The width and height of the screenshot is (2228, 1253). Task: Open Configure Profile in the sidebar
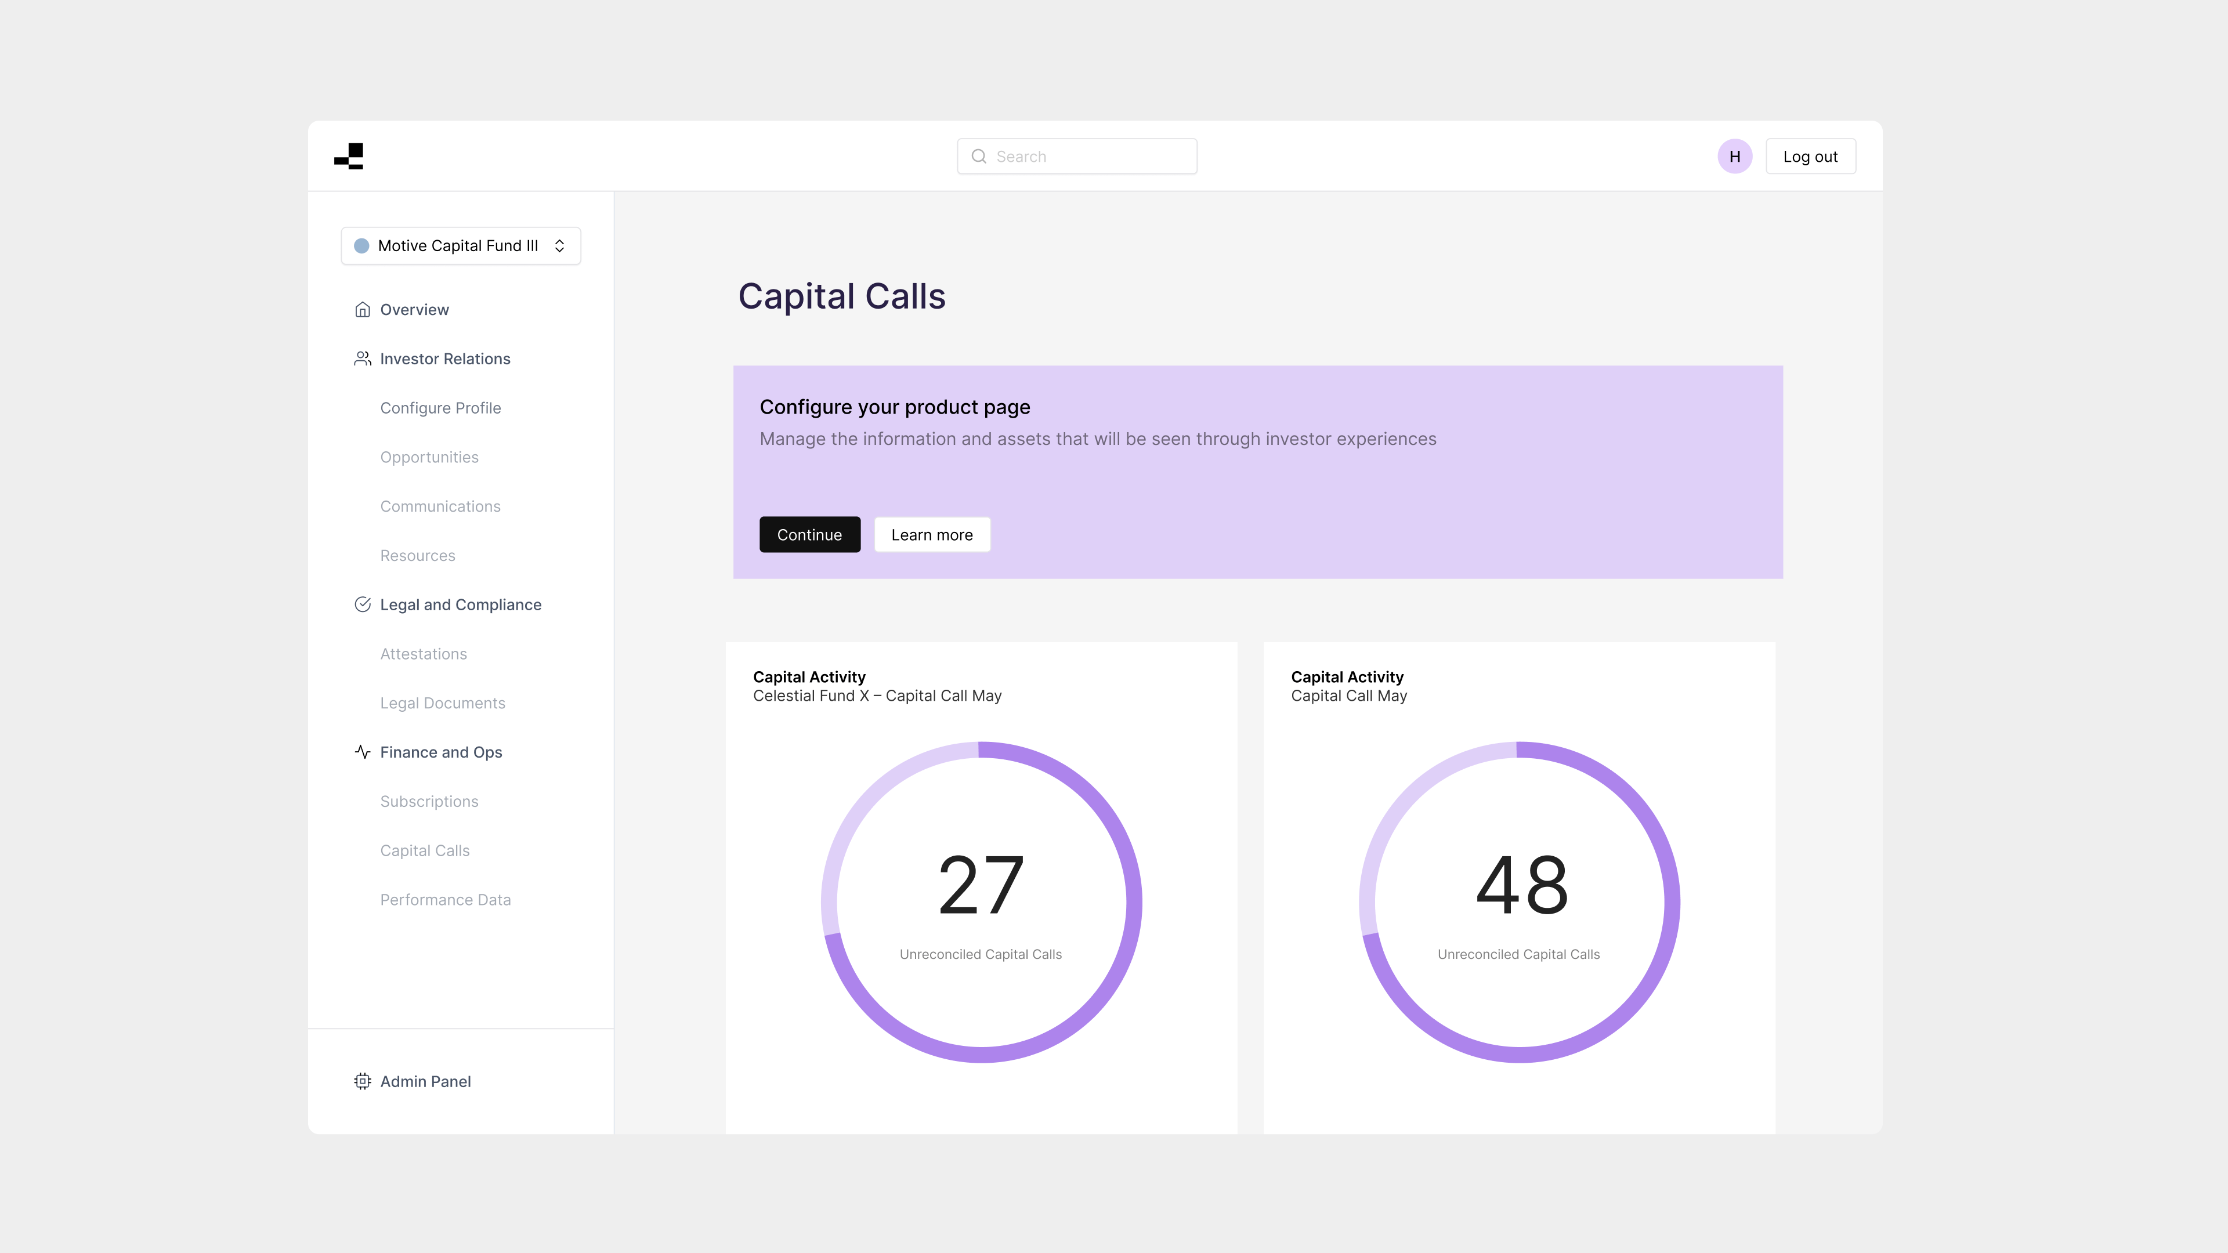(440, 408)
